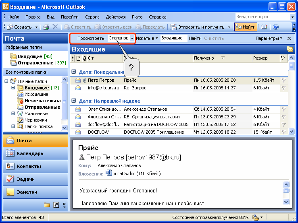
Task: Click the Создать (New) button
Action: point(20,27)
